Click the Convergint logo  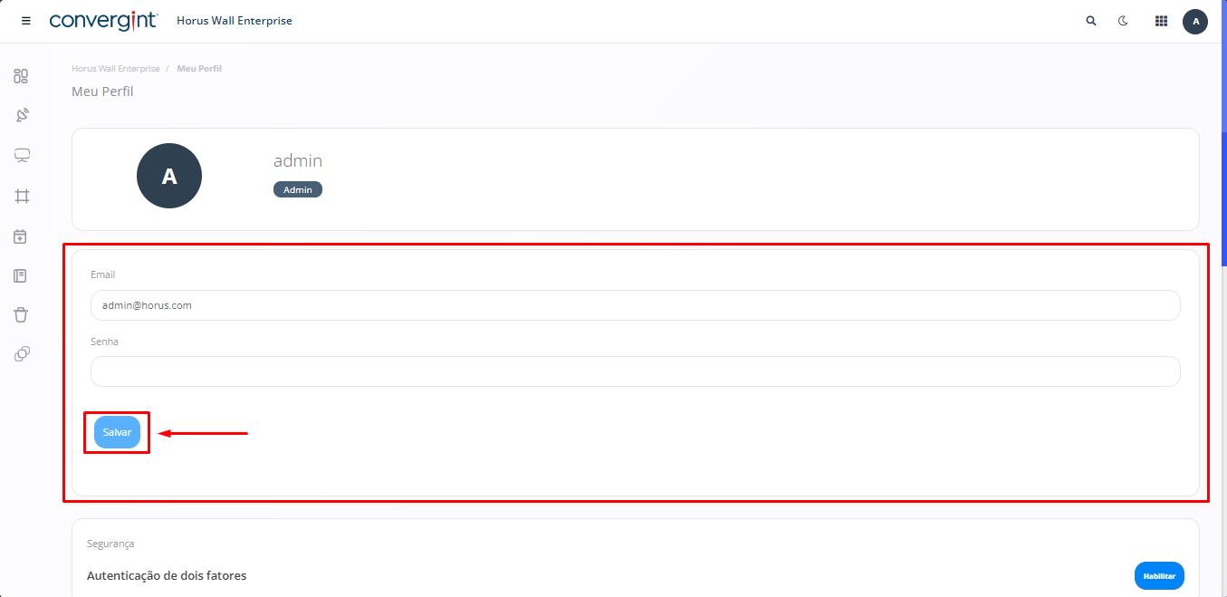[104, 20]
